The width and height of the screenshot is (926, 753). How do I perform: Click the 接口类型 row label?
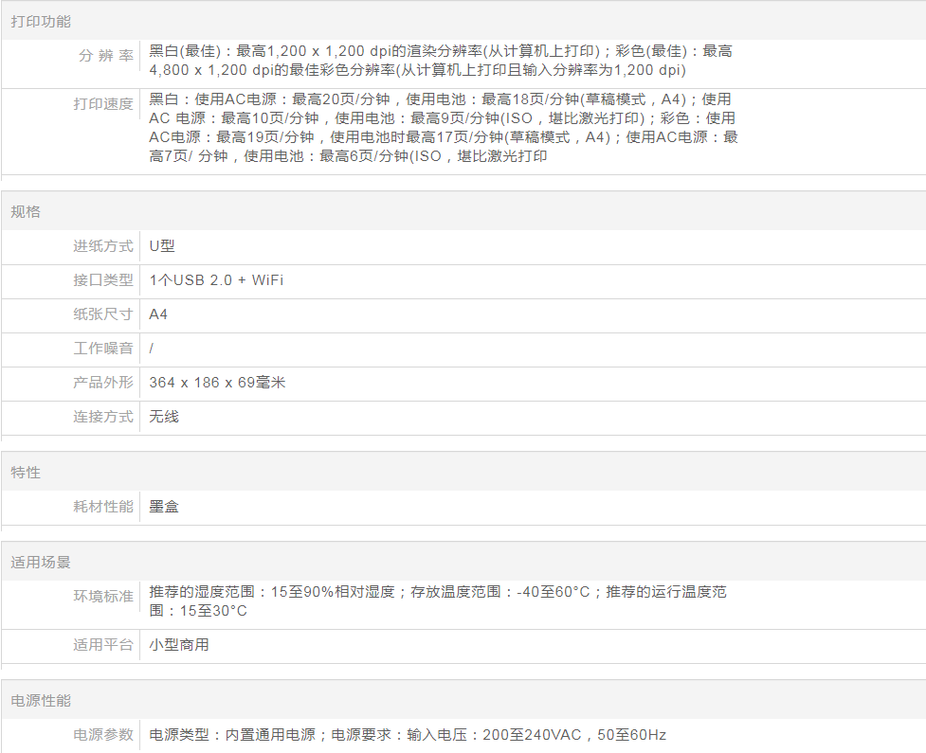[x=103, y=280]
